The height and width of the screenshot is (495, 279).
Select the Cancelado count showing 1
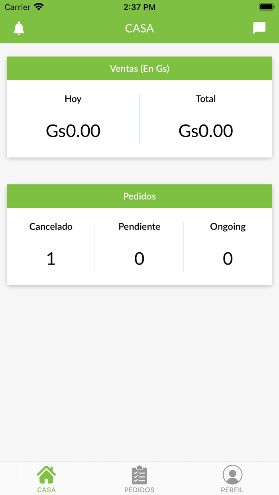point(51,258)
